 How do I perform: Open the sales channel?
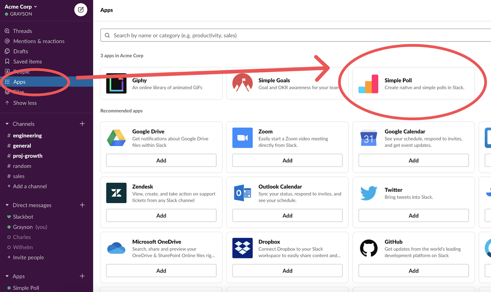(x=18, y=176)
